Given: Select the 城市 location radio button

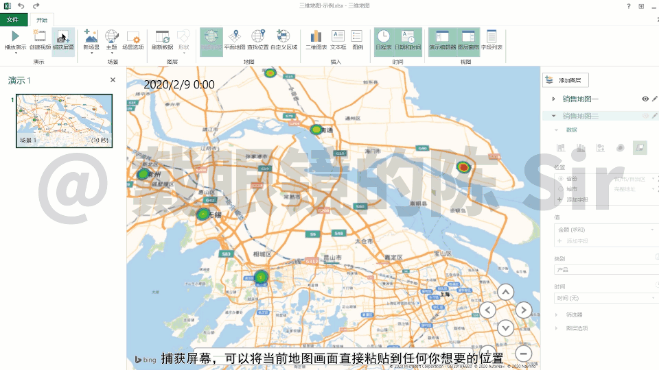Looking at the screenshot, I should tap(561, 189).
